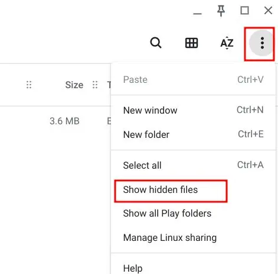Toggle Show all Play folders
The height and width of the screenshot is (274, 278).
[193, 214]
